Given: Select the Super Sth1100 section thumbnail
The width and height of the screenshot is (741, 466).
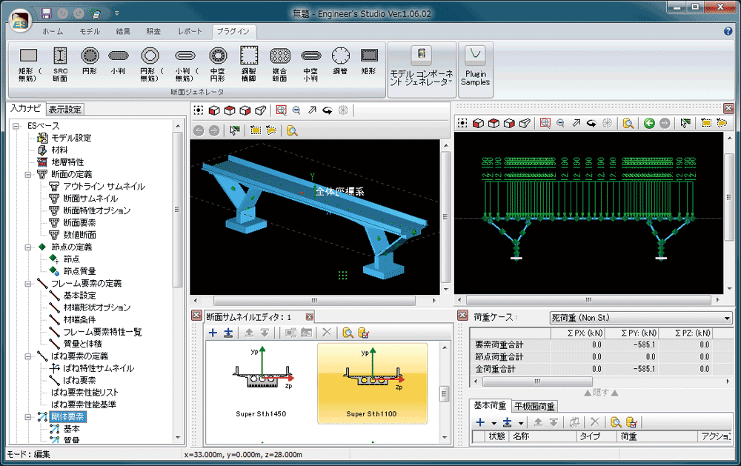Looking at the screenshot, I should tap(372, 384).
